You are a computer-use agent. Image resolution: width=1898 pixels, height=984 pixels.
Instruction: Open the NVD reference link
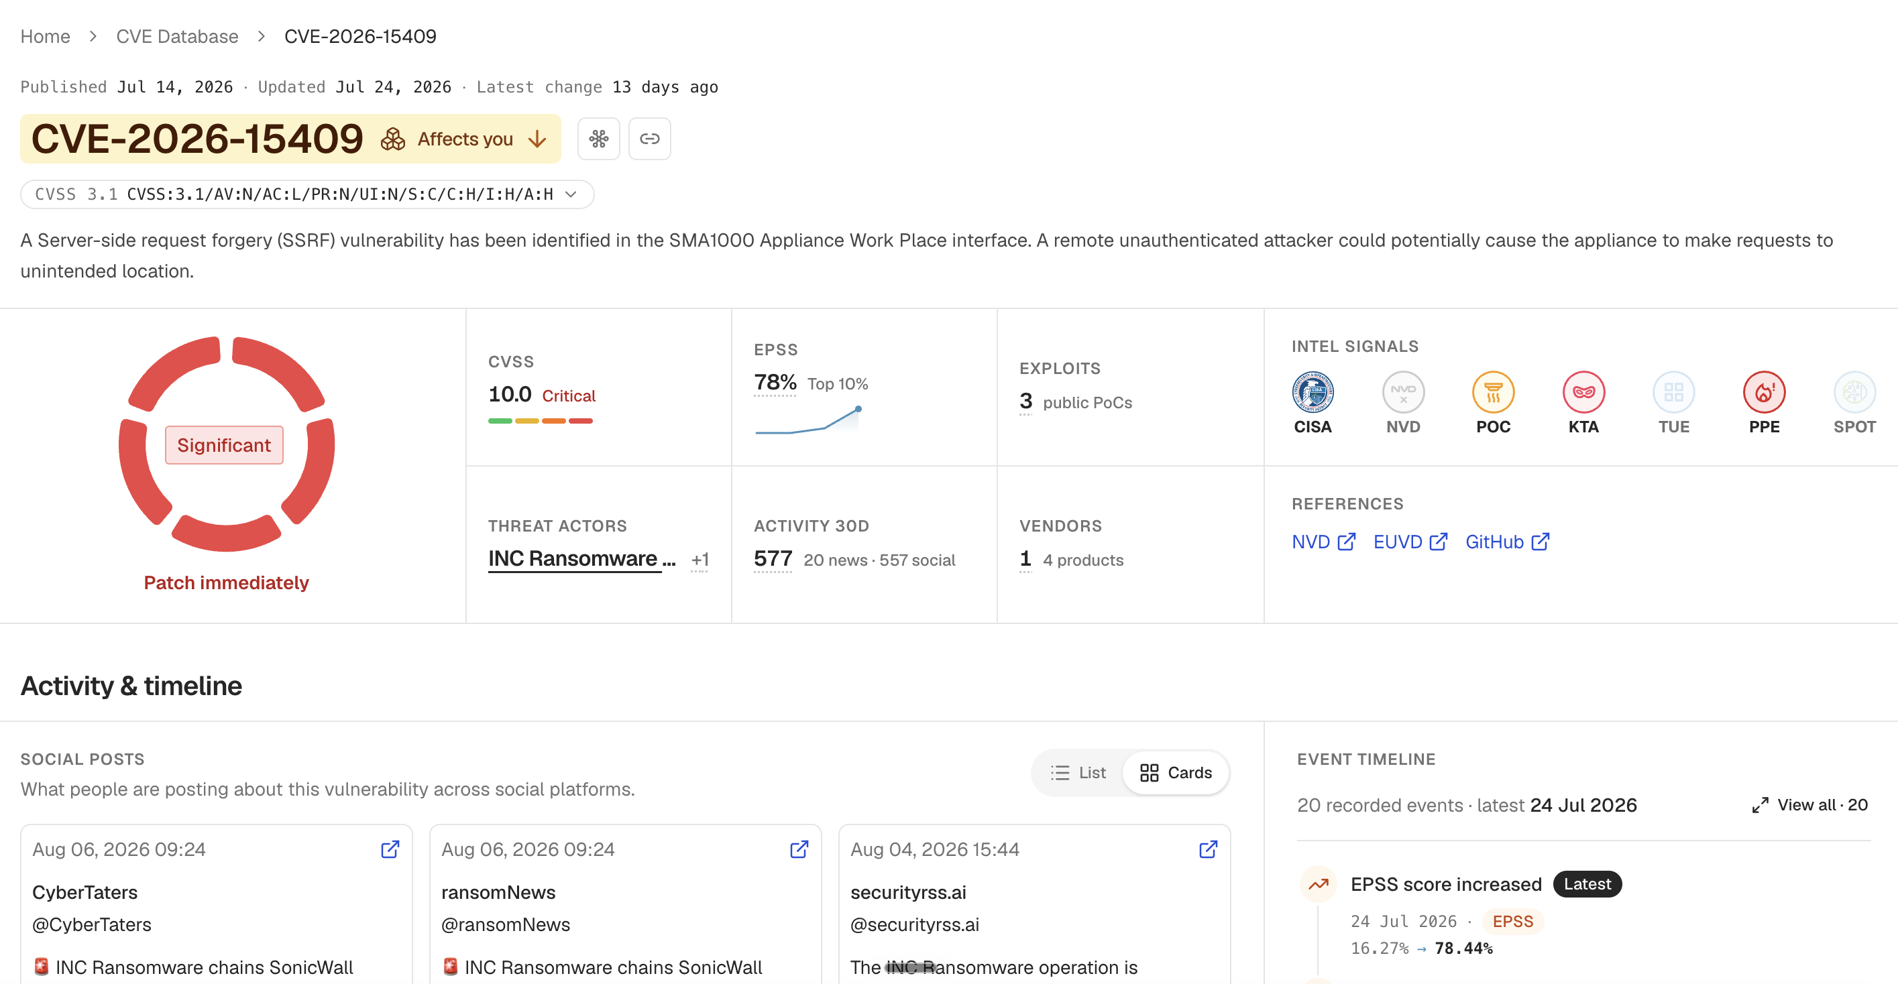(1323, 542)
